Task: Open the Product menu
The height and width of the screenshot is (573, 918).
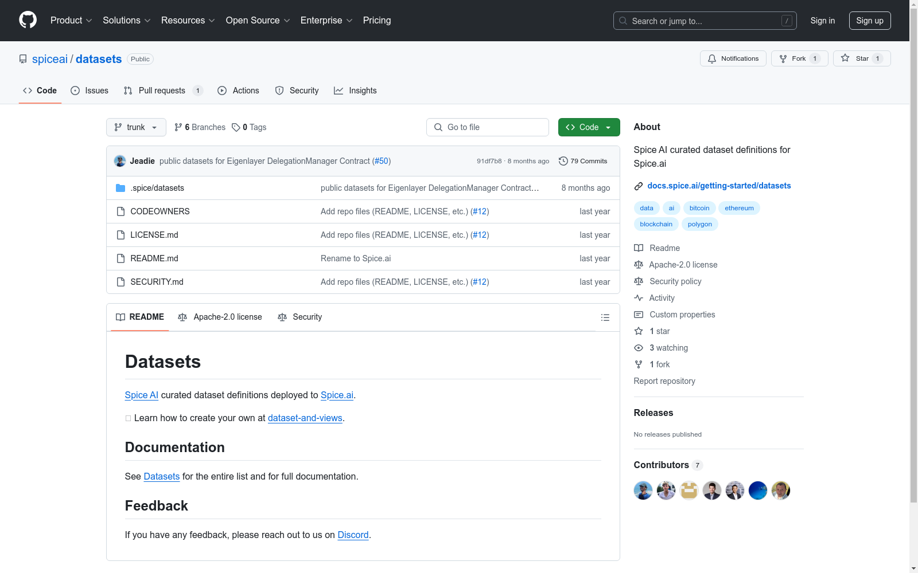Action: coord(71,21)
